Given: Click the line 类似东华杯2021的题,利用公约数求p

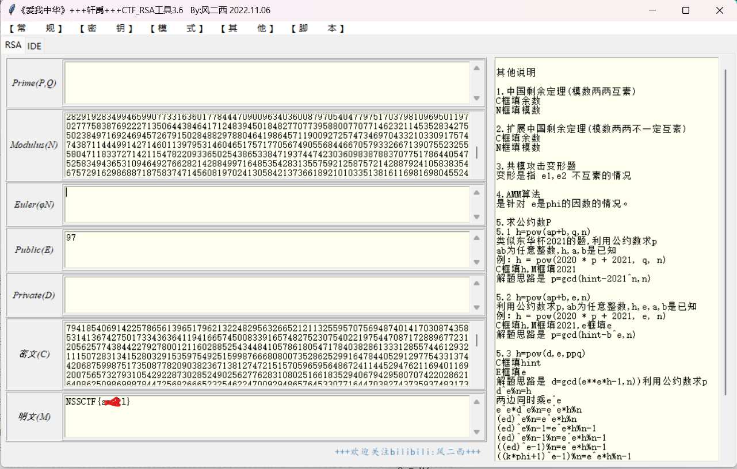Looking at the screenshot, I should coord(576,241).
